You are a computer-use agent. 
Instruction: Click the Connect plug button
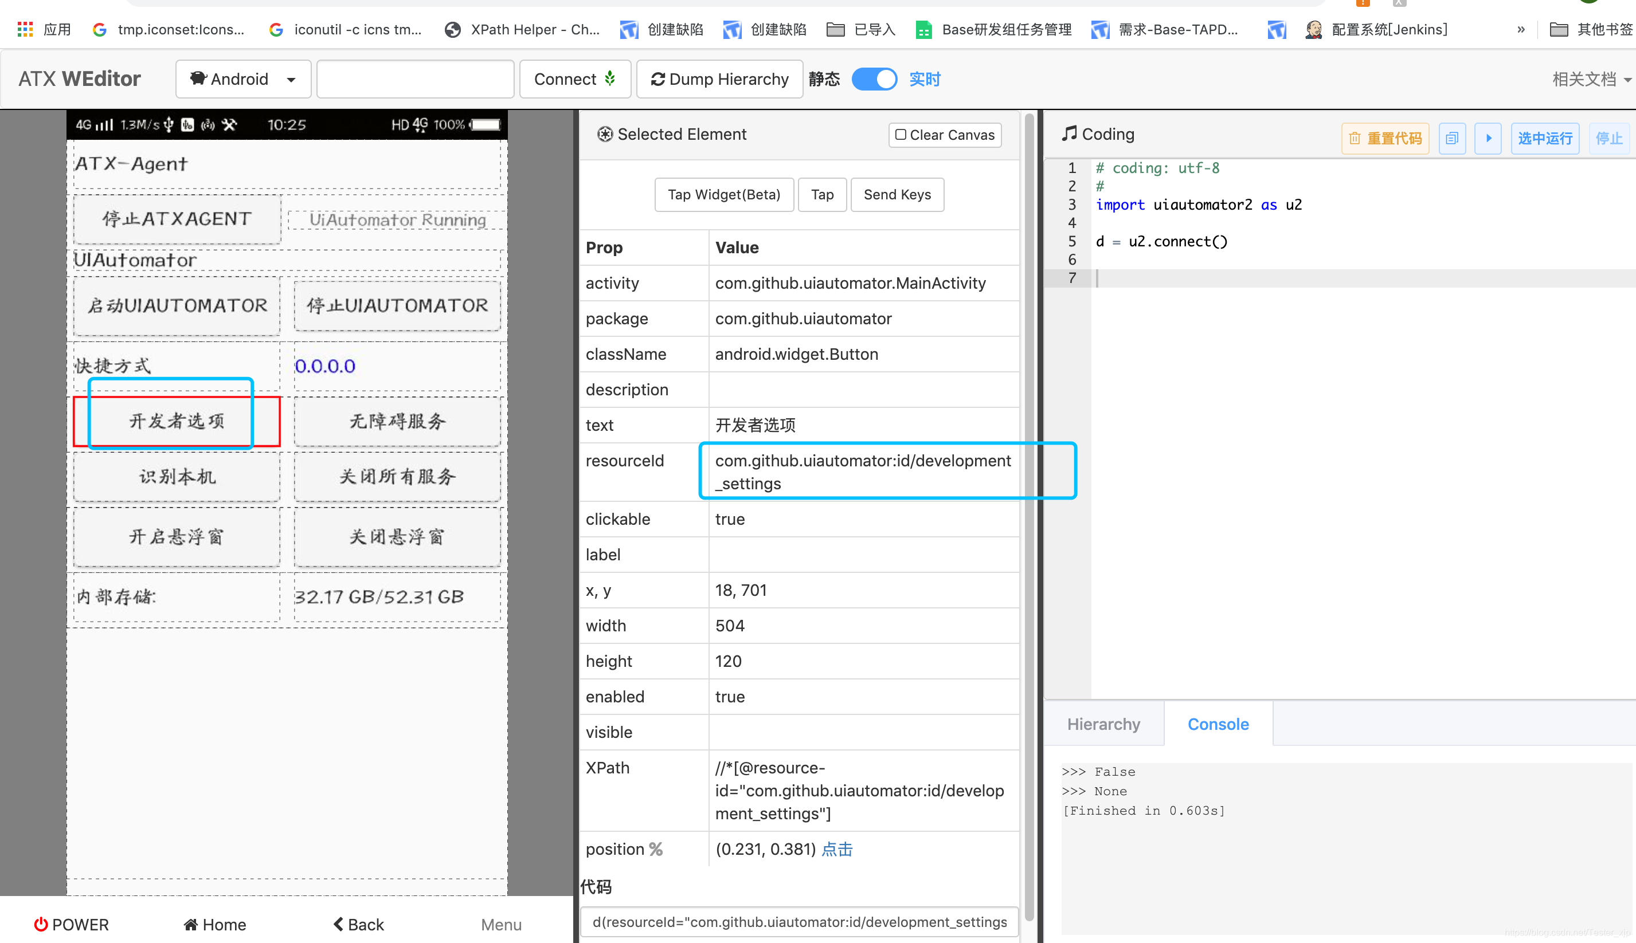(574, 79)
